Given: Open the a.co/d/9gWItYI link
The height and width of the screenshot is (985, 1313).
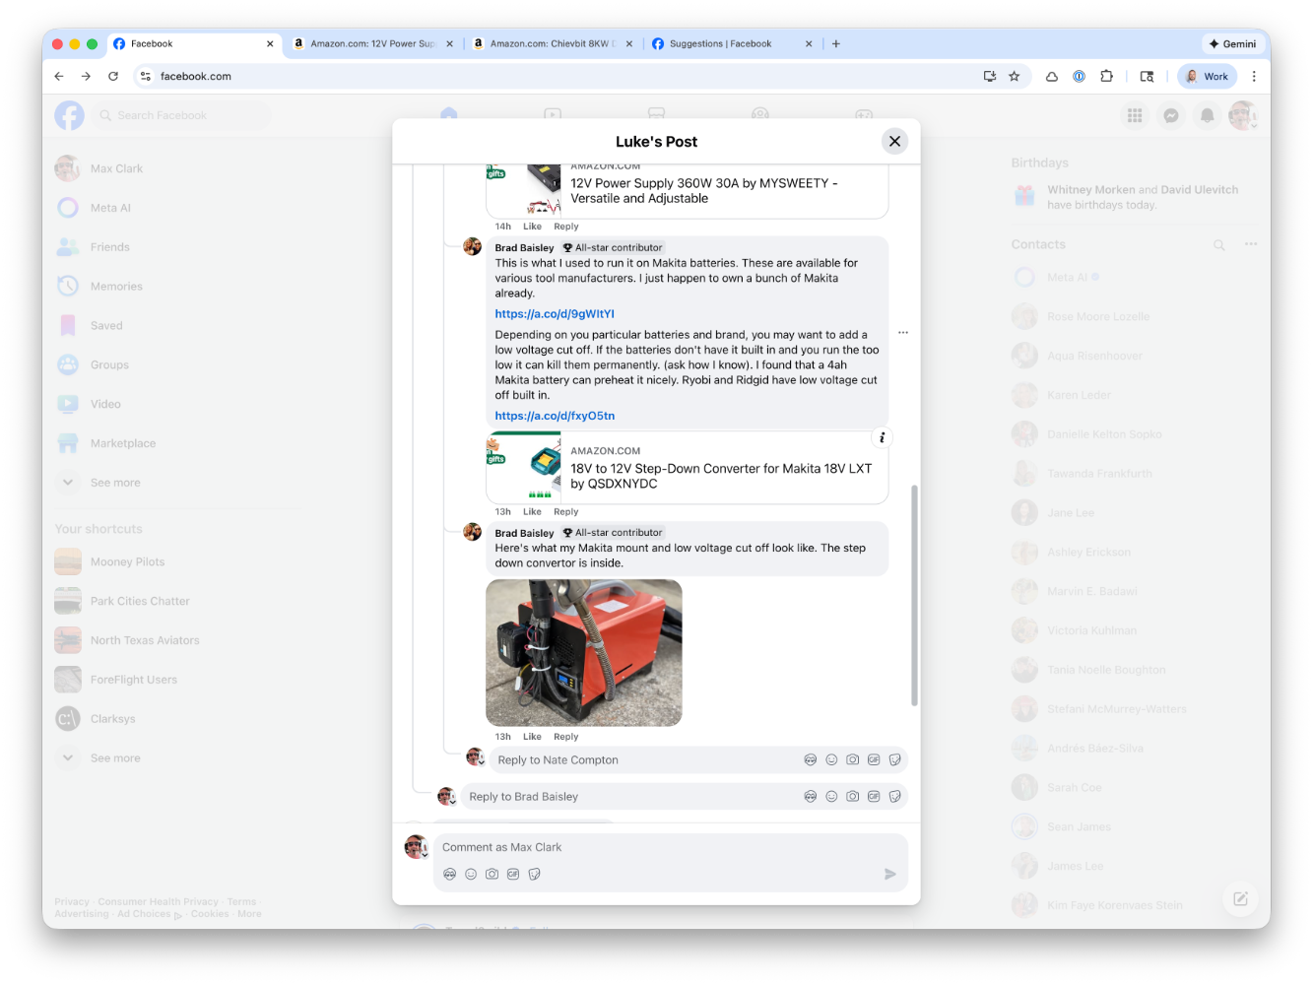Looking at the screenshot, I should coord(555,313).
